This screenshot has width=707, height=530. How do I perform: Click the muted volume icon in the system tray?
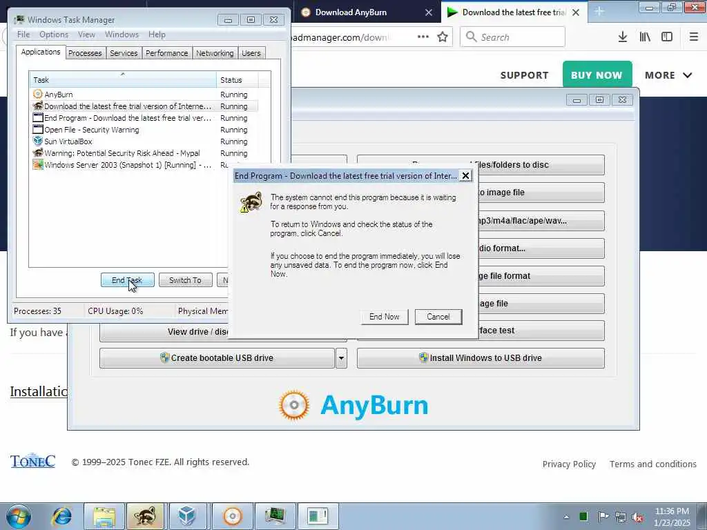pos(638,517)
